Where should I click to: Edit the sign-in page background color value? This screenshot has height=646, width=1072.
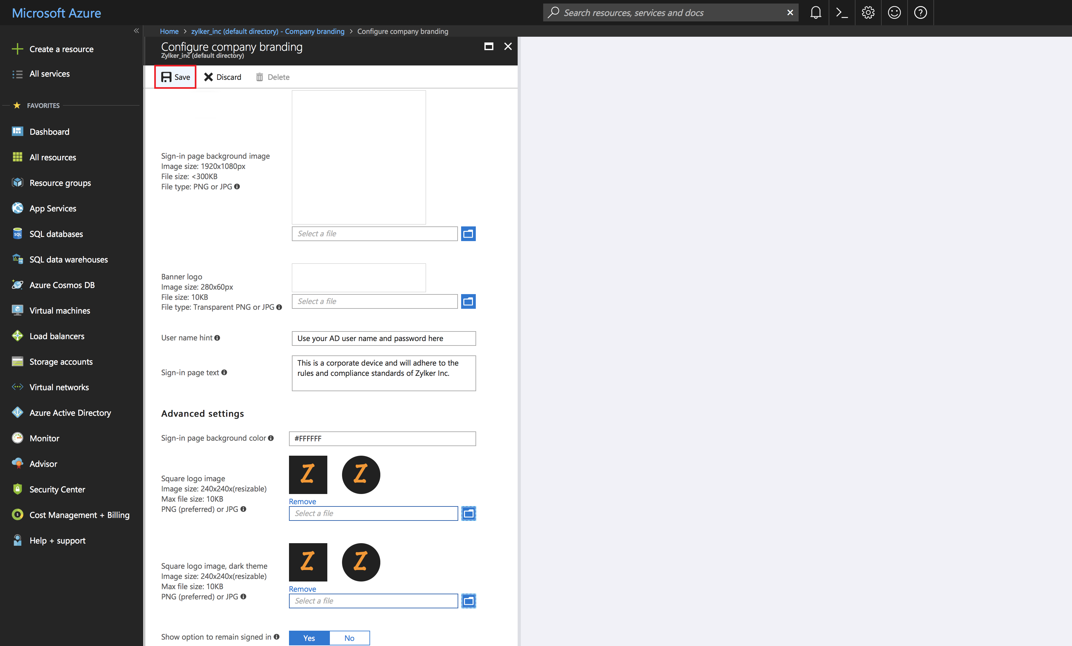[x=383, y=438]
